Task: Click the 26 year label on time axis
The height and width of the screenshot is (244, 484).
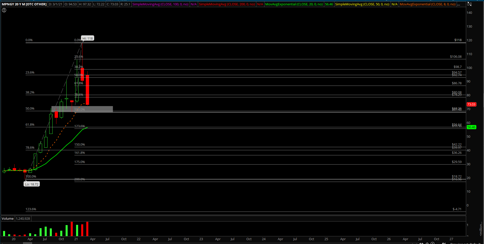Action: coord(389,239)
